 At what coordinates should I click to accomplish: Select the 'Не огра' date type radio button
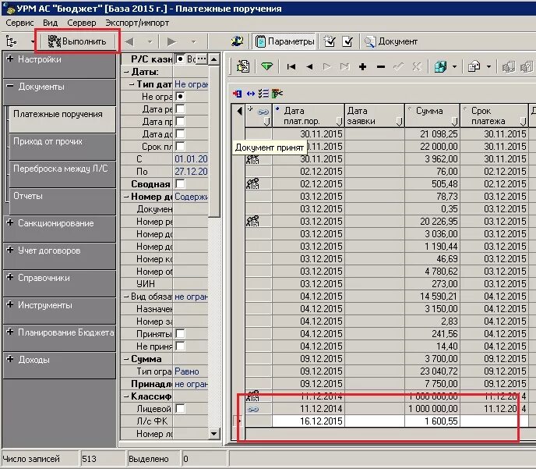[180, 97]
